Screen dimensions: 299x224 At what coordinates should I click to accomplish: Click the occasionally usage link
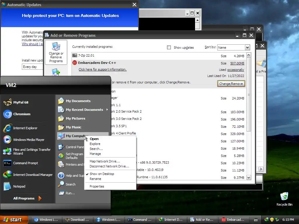(x=236, y=70)
